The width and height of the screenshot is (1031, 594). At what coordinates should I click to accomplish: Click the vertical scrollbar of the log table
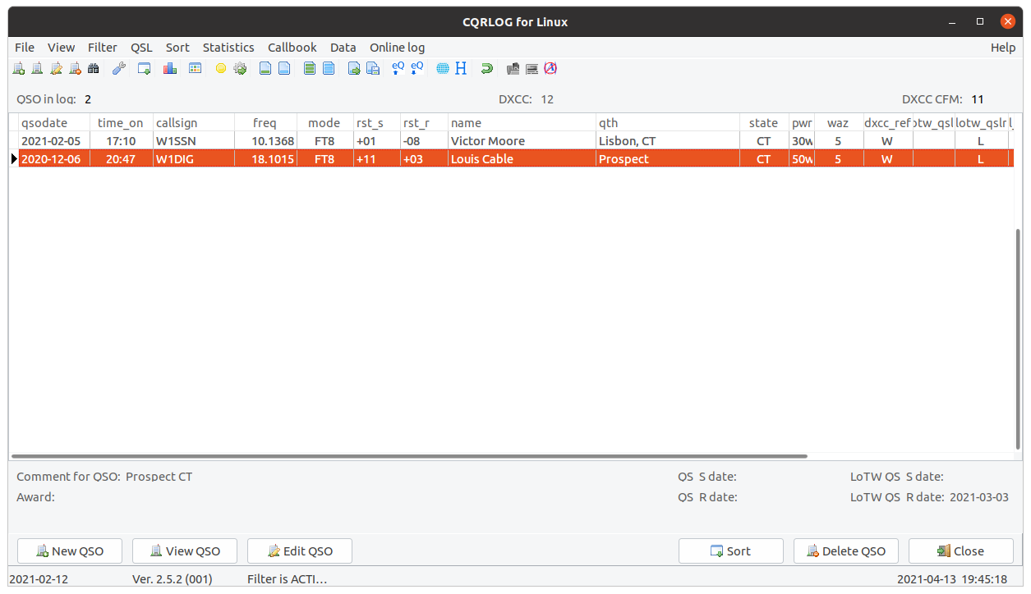1019,339
